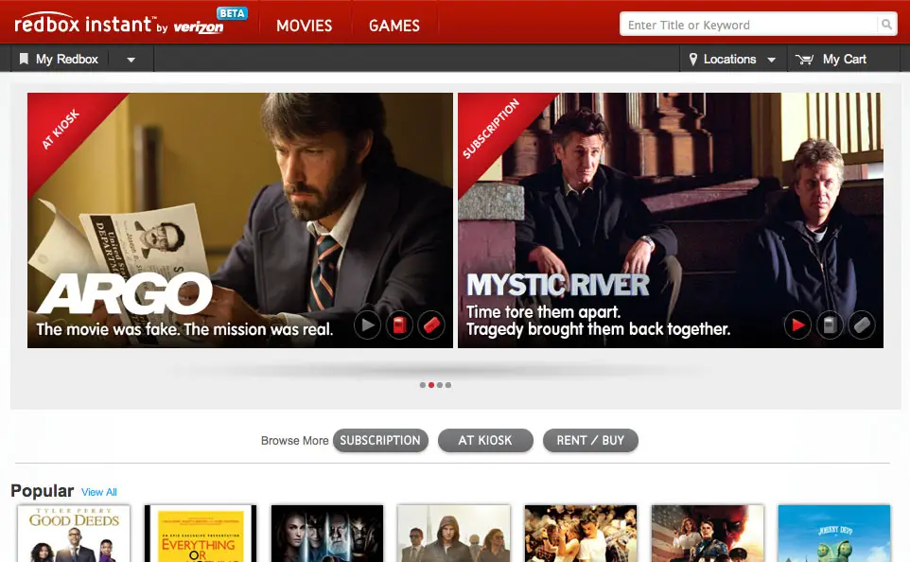Click the gray kiosk icon on Mystic River
The width and height of the screenshot is (910, 562).
point(830,325)
